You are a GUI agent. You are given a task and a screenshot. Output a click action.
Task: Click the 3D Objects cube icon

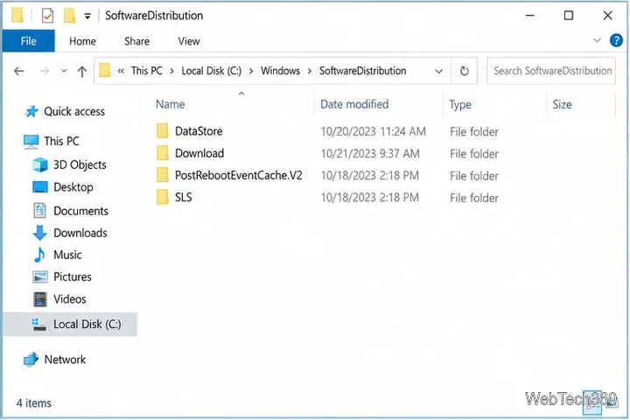[39, 164]
